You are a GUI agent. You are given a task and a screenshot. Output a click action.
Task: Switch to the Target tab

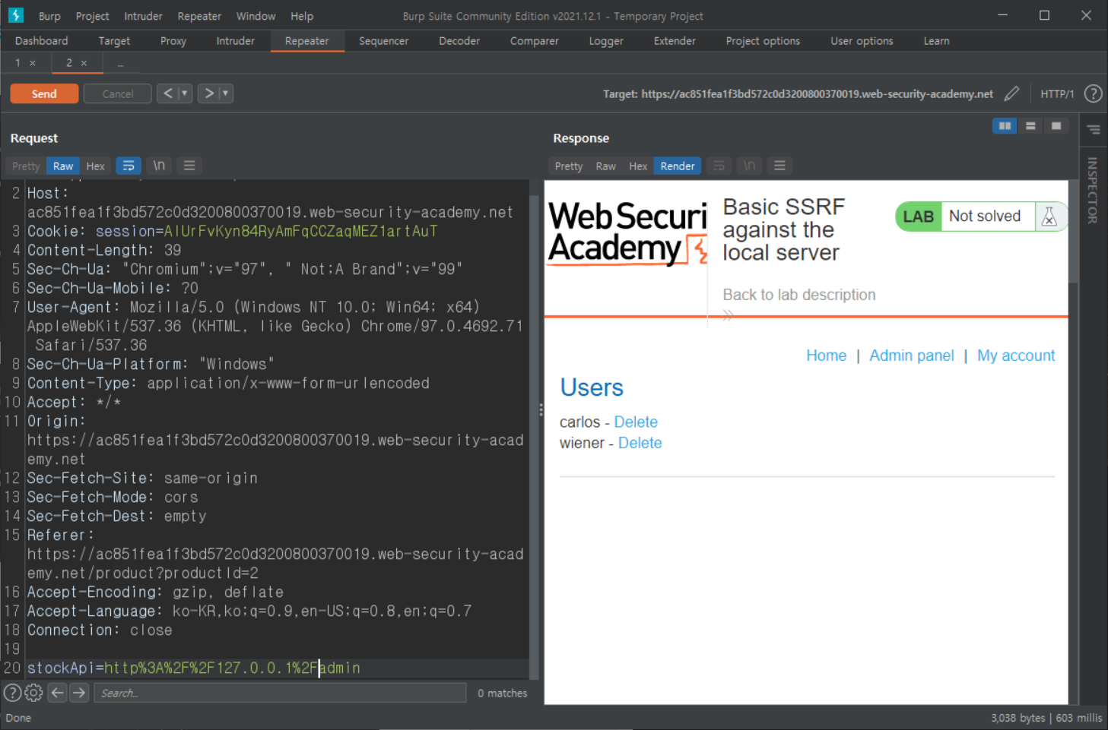tap(114, 41)
